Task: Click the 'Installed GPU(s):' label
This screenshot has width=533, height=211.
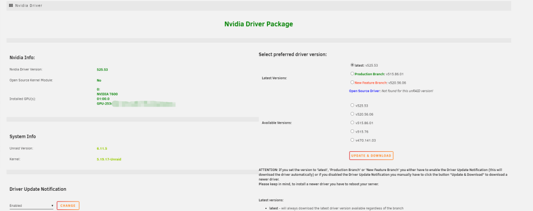Action: tap(23, 99)
